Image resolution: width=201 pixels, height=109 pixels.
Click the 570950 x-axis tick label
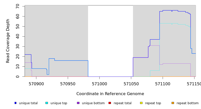coord(68,84)
